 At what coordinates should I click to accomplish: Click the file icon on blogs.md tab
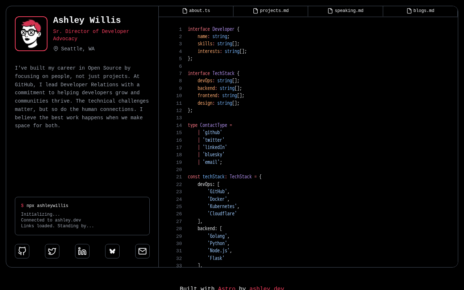tap(409, 11)
